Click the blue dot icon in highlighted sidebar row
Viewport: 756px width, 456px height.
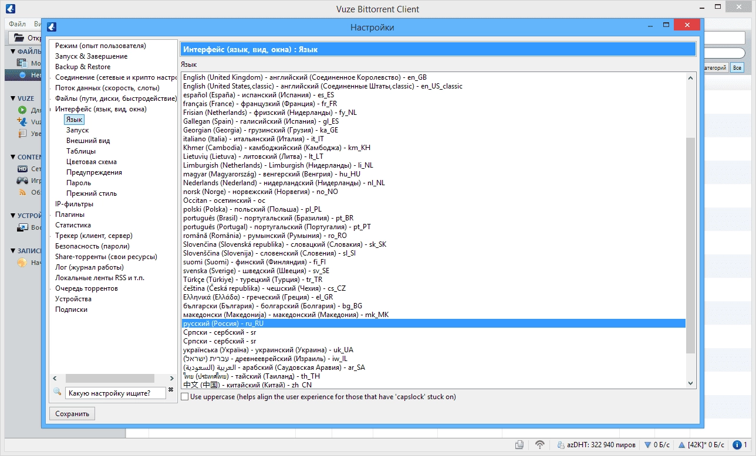(x=22, y=75)
